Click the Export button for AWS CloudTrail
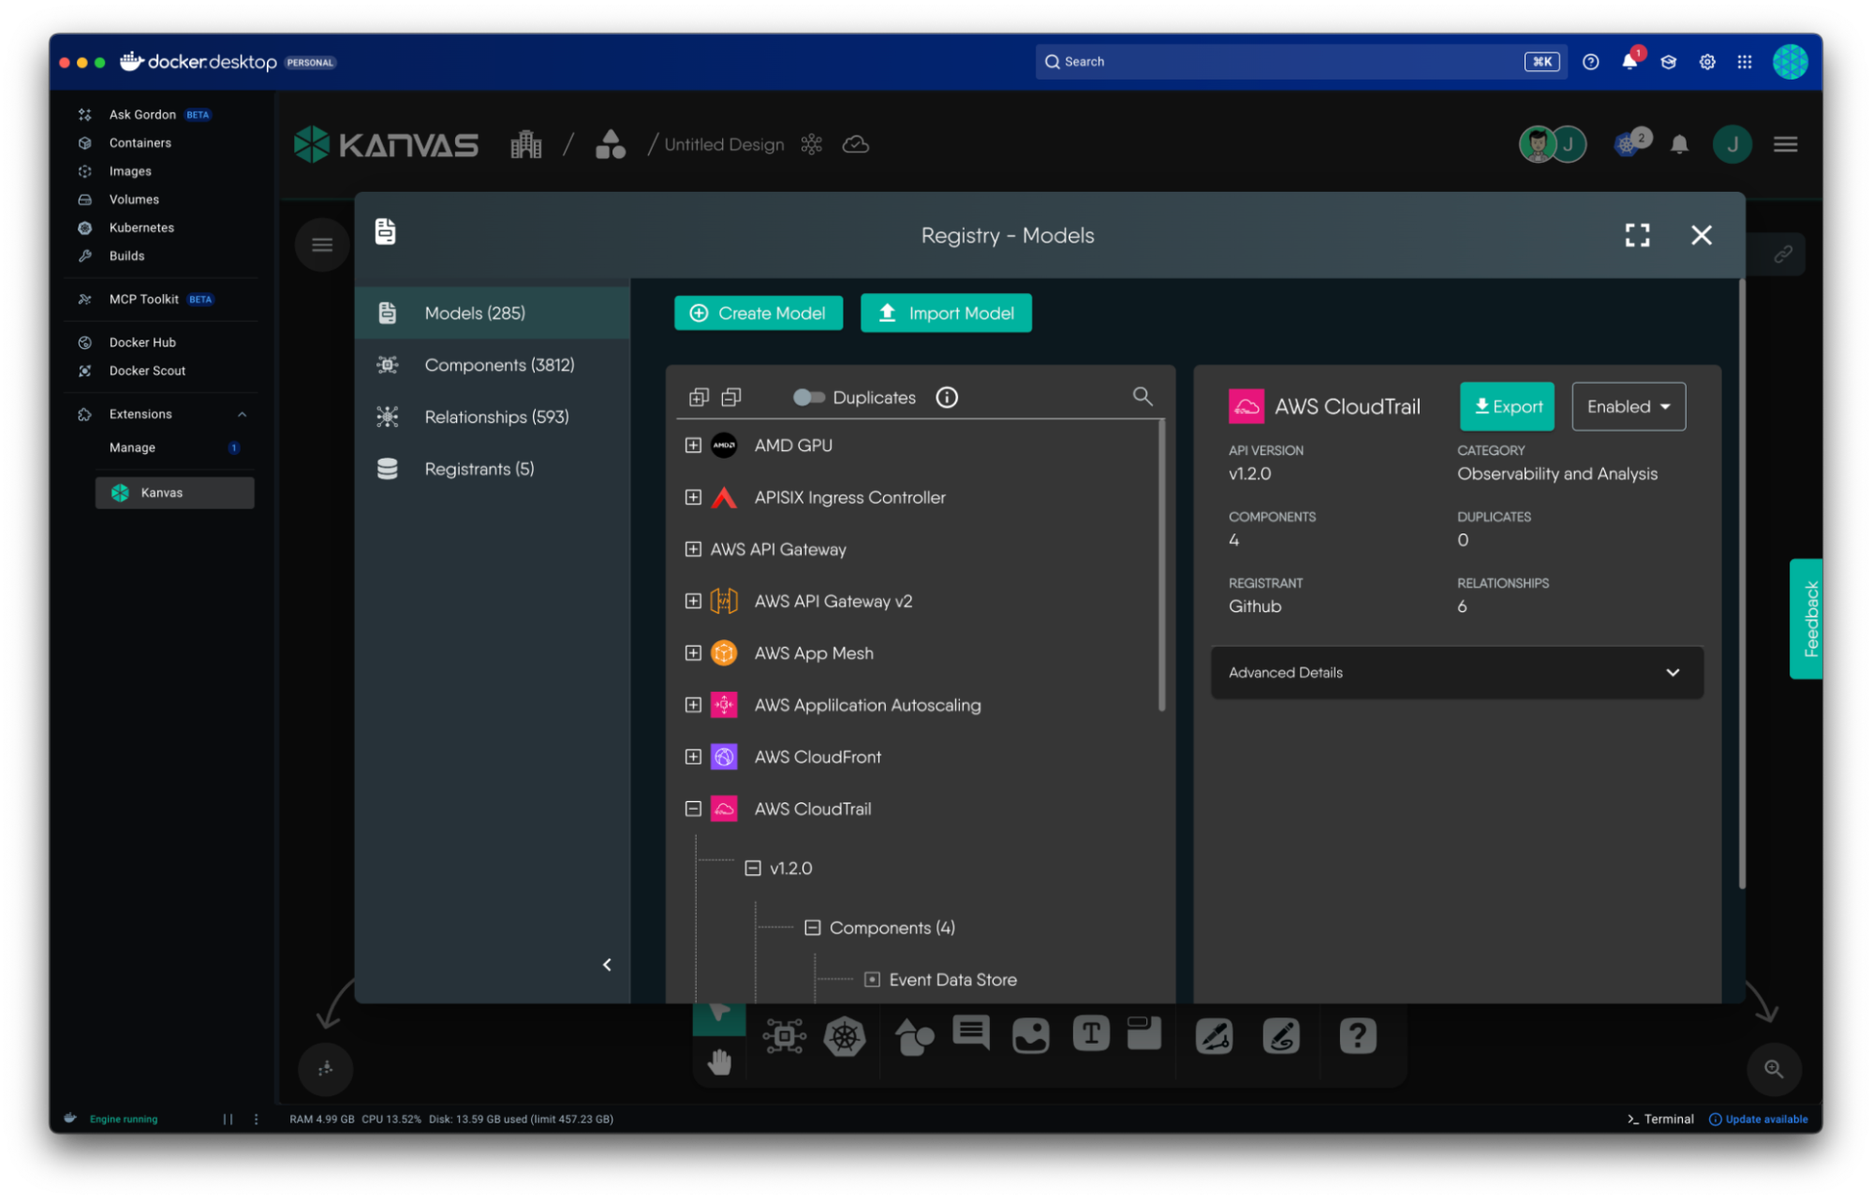Screen dimensions: 1872x1200 pyautogui.click(x=1506, y=407)
